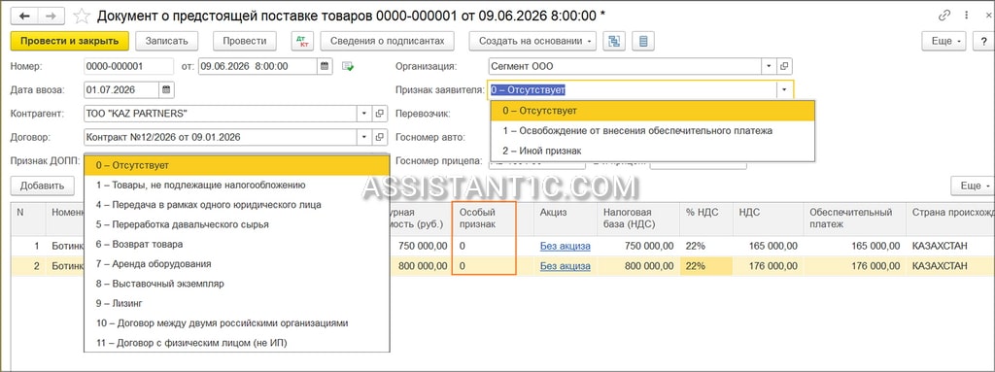This screenshot has width=995, height=372.
Task: Select the 22% cell in row 2
Action: [705, 266]
